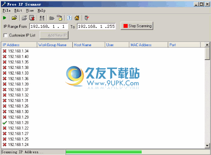Click the green start scan arrow icon
211x155 pixels.
pos(4,18)
